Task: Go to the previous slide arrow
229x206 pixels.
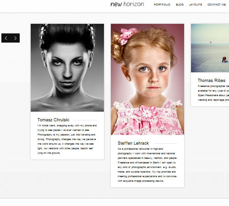Action: (6, 38)
